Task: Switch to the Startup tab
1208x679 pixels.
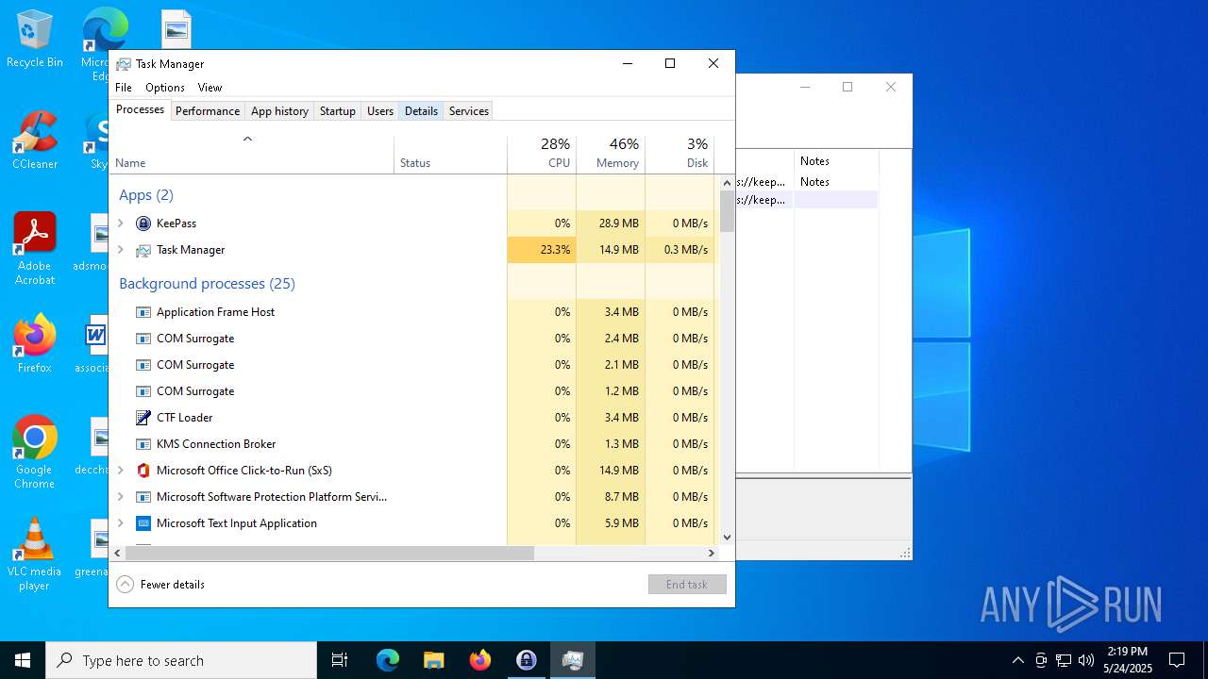Action: pyautogui.click(x=338, y=111)
